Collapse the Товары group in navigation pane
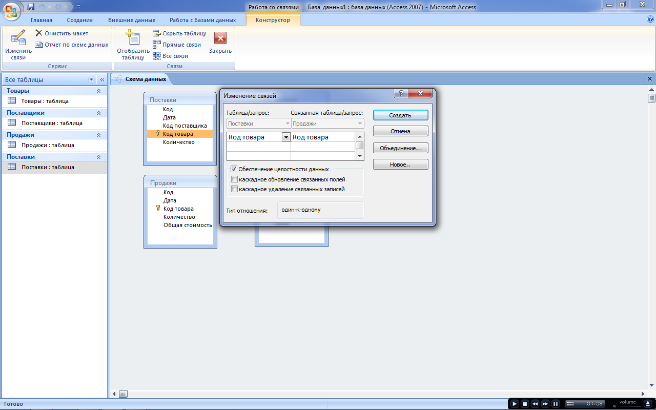Image resolution: width=656 pixels, height=410 pixels. [98, 91]
